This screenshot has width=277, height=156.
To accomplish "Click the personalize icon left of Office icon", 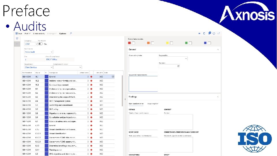I will 199,34.
